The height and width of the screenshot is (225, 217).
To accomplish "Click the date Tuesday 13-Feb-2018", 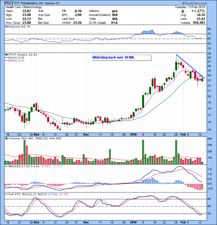I will click(190, 7).
